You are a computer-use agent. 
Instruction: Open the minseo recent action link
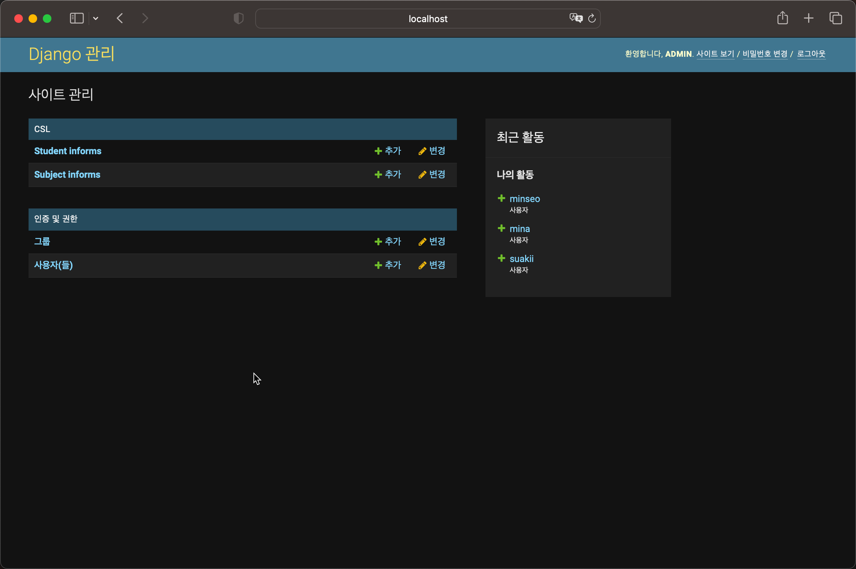click(524, 199)
